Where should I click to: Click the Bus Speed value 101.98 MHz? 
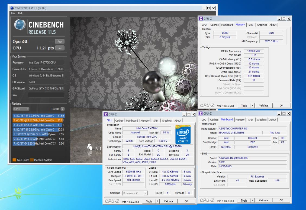point(133,180)
